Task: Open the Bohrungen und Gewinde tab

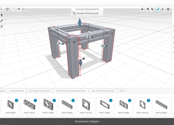Action: 40,91
